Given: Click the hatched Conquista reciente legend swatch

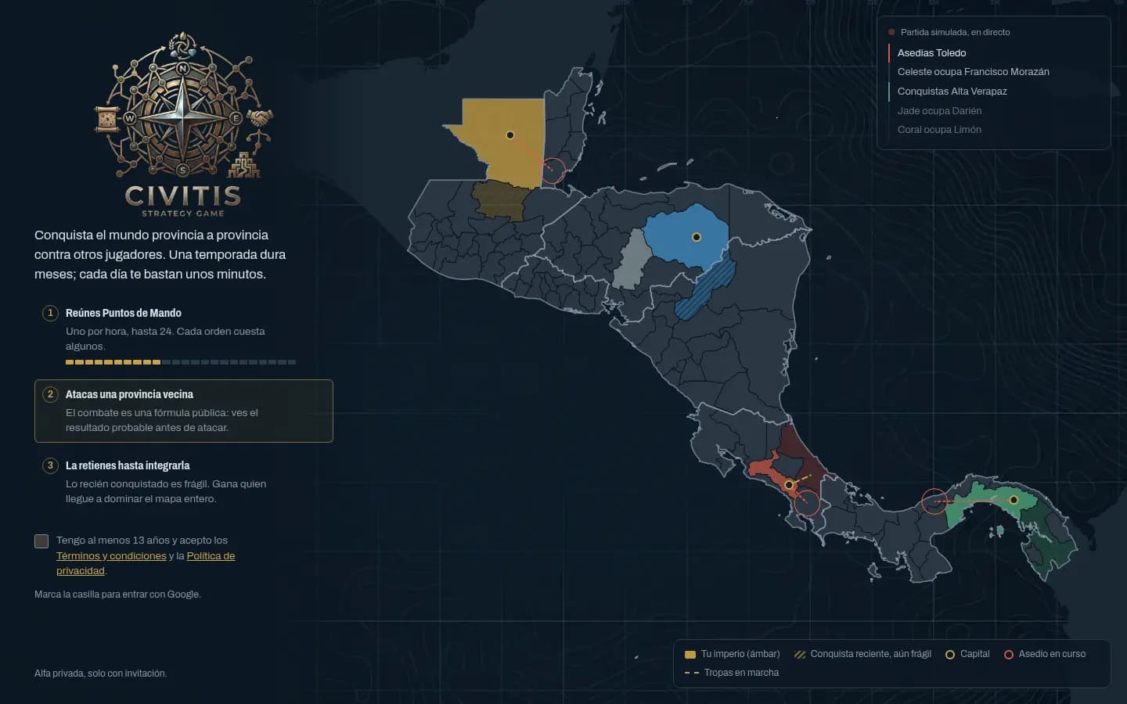Looking at the screenshot, I should 800,655.
